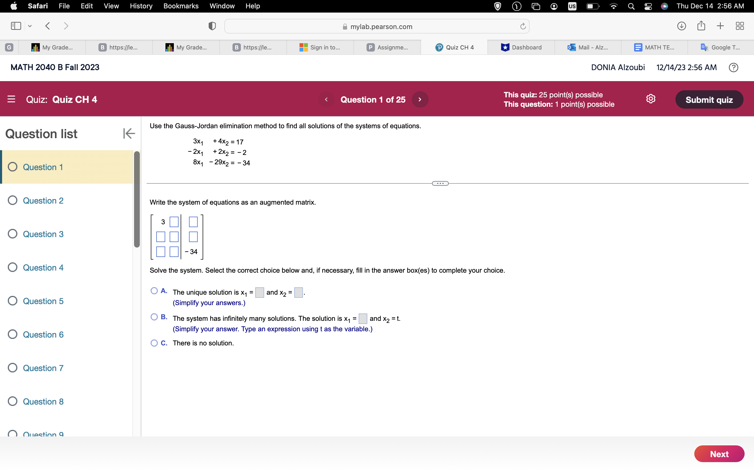This screenshot has height=471, width=754.
Task: Select answer choice B infinitely many solutions
Action: point(154,317)
